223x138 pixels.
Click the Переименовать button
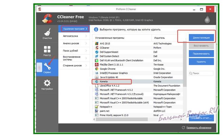coord(201,54)
